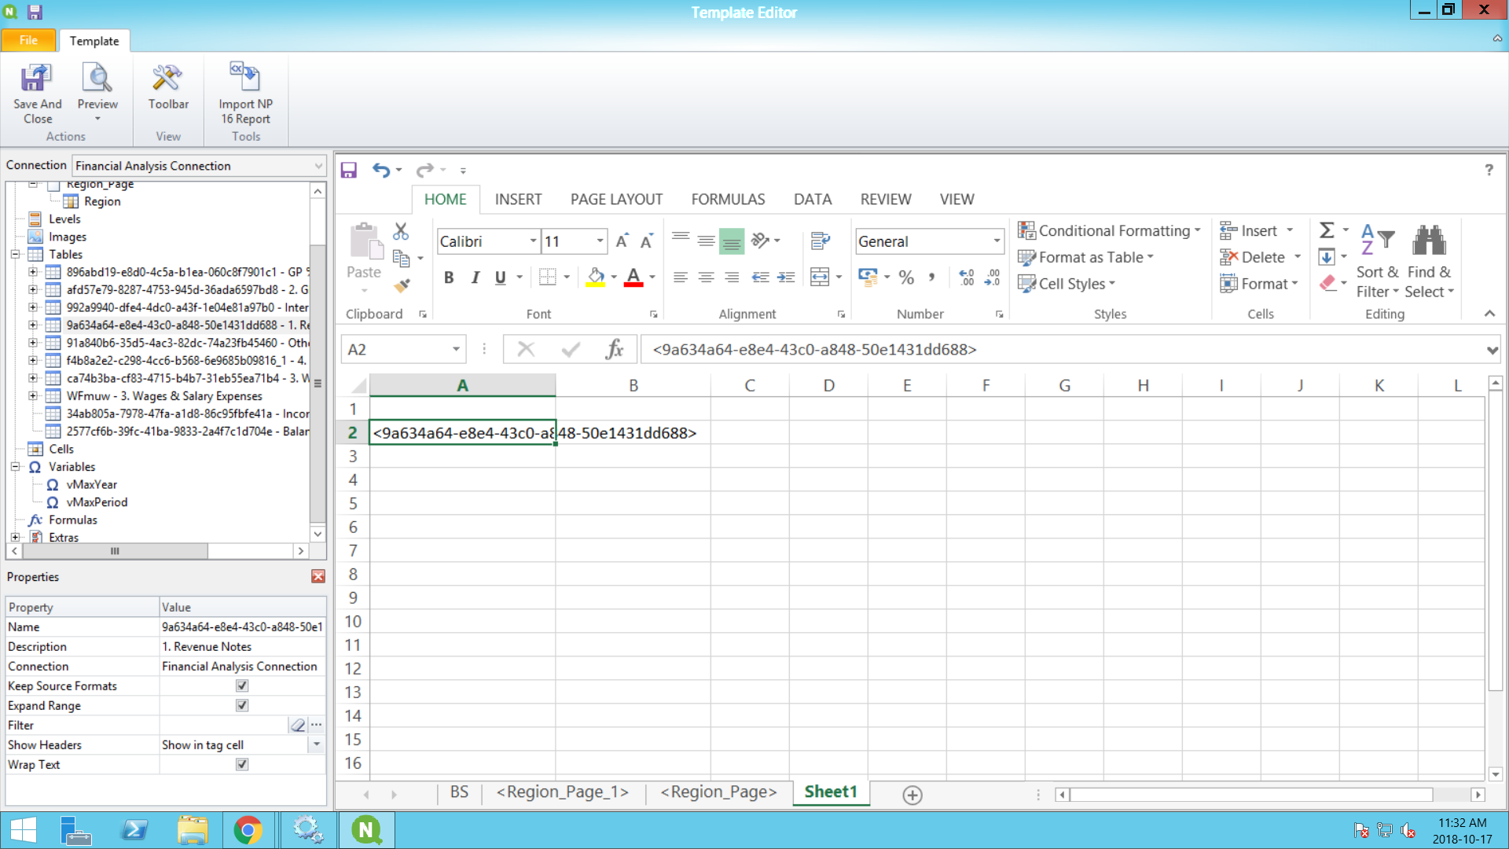Viewport: 1509px width, 849px height.
Task: Switch to the INSERT ribbon tab
Action: tap(518, 200)
